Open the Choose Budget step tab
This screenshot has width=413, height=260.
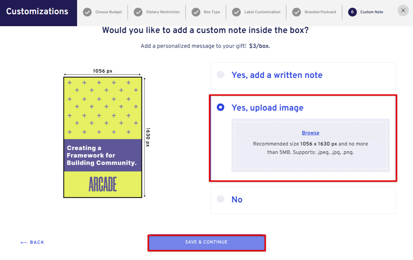(108, 12)
